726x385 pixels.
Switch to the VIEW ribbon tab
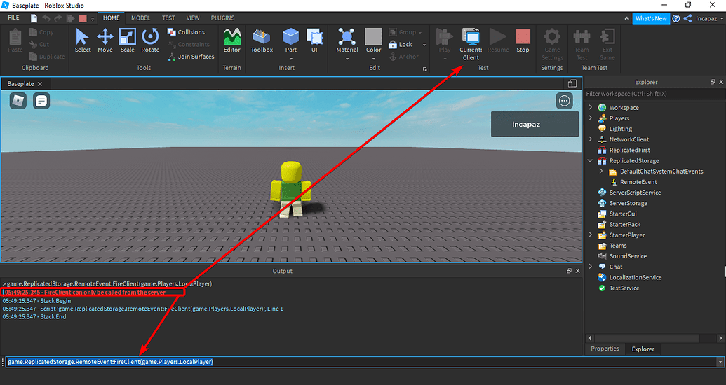click(x=193, y=18)
